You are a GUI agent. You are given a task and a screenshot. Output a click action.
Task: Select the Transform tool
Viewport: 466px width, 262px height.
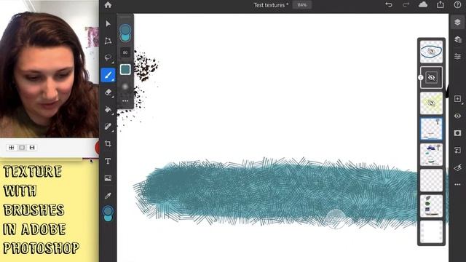[x=108, y=41]
